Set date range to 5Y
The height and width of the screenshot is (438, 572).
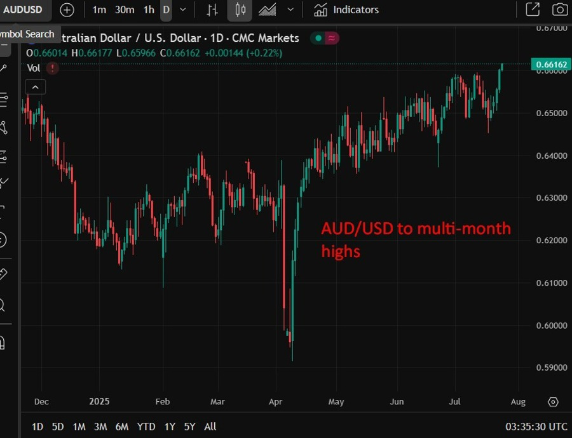[x=189, y=427]
